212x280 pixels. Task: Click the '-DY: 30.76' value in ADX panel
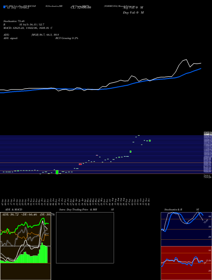pyautogui.click(x=47, y=215)
